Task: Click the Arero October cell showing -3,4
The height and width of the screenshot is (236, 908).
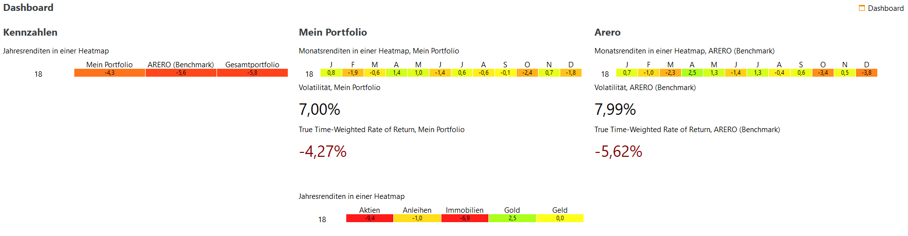Action: (x=823, y=73)
